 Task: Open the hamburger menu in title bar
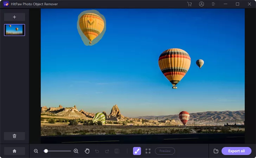click(x=213, y=4)
